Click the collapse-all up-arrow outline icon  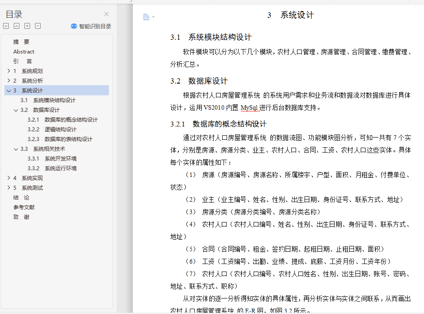(x=16, y=26)
